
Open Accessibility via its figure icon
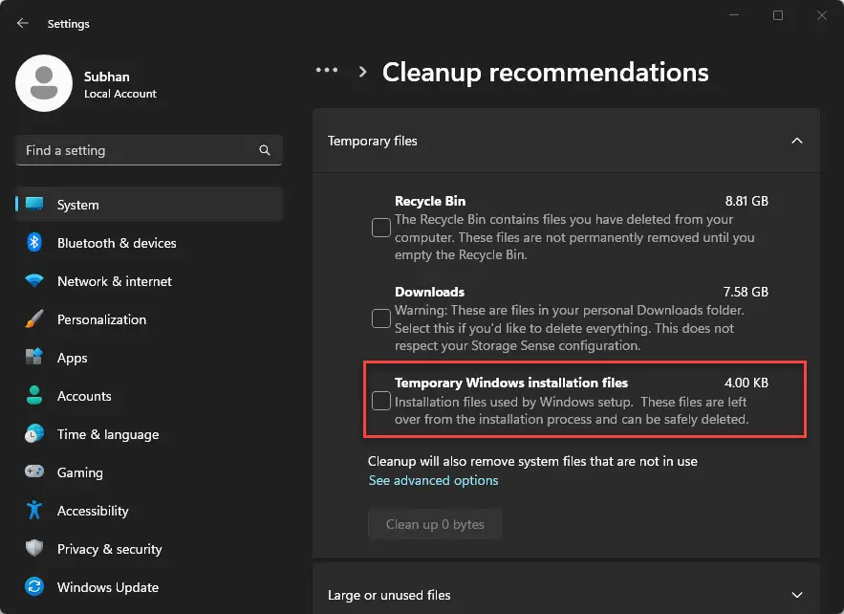click(34, 511)
